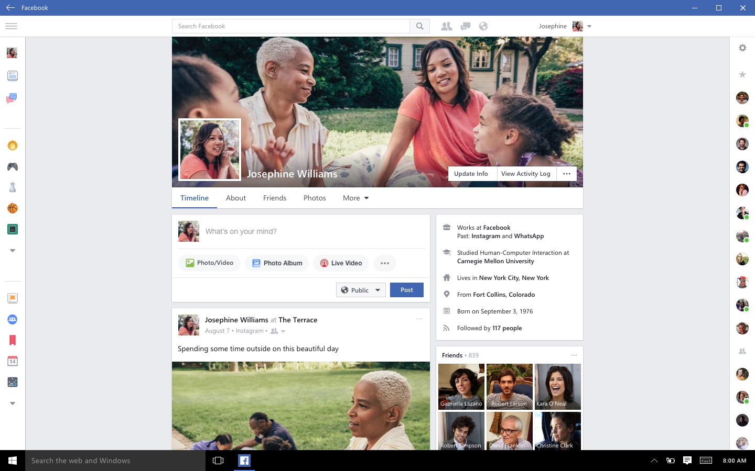Click the Update Info button
755x471 pixels.
tap(471, 174)
